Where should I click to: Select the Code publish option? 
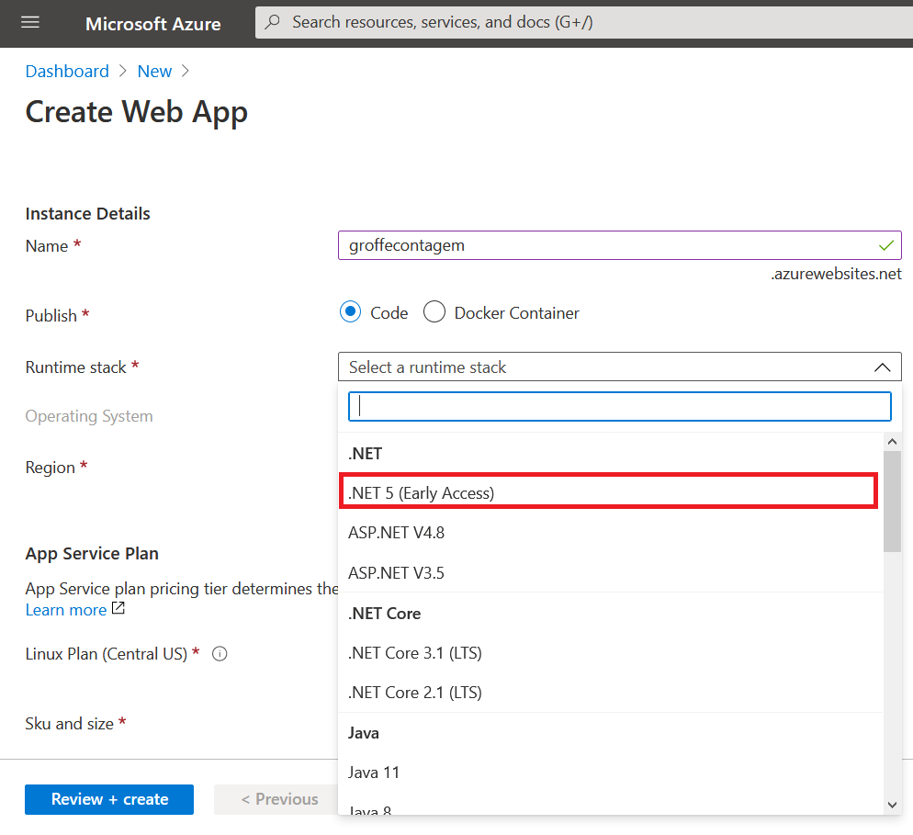[x=350, y=311]
